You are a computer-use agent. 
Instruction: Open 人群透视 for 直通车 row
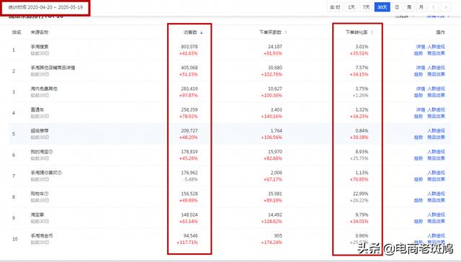click(x=436, y=109)
